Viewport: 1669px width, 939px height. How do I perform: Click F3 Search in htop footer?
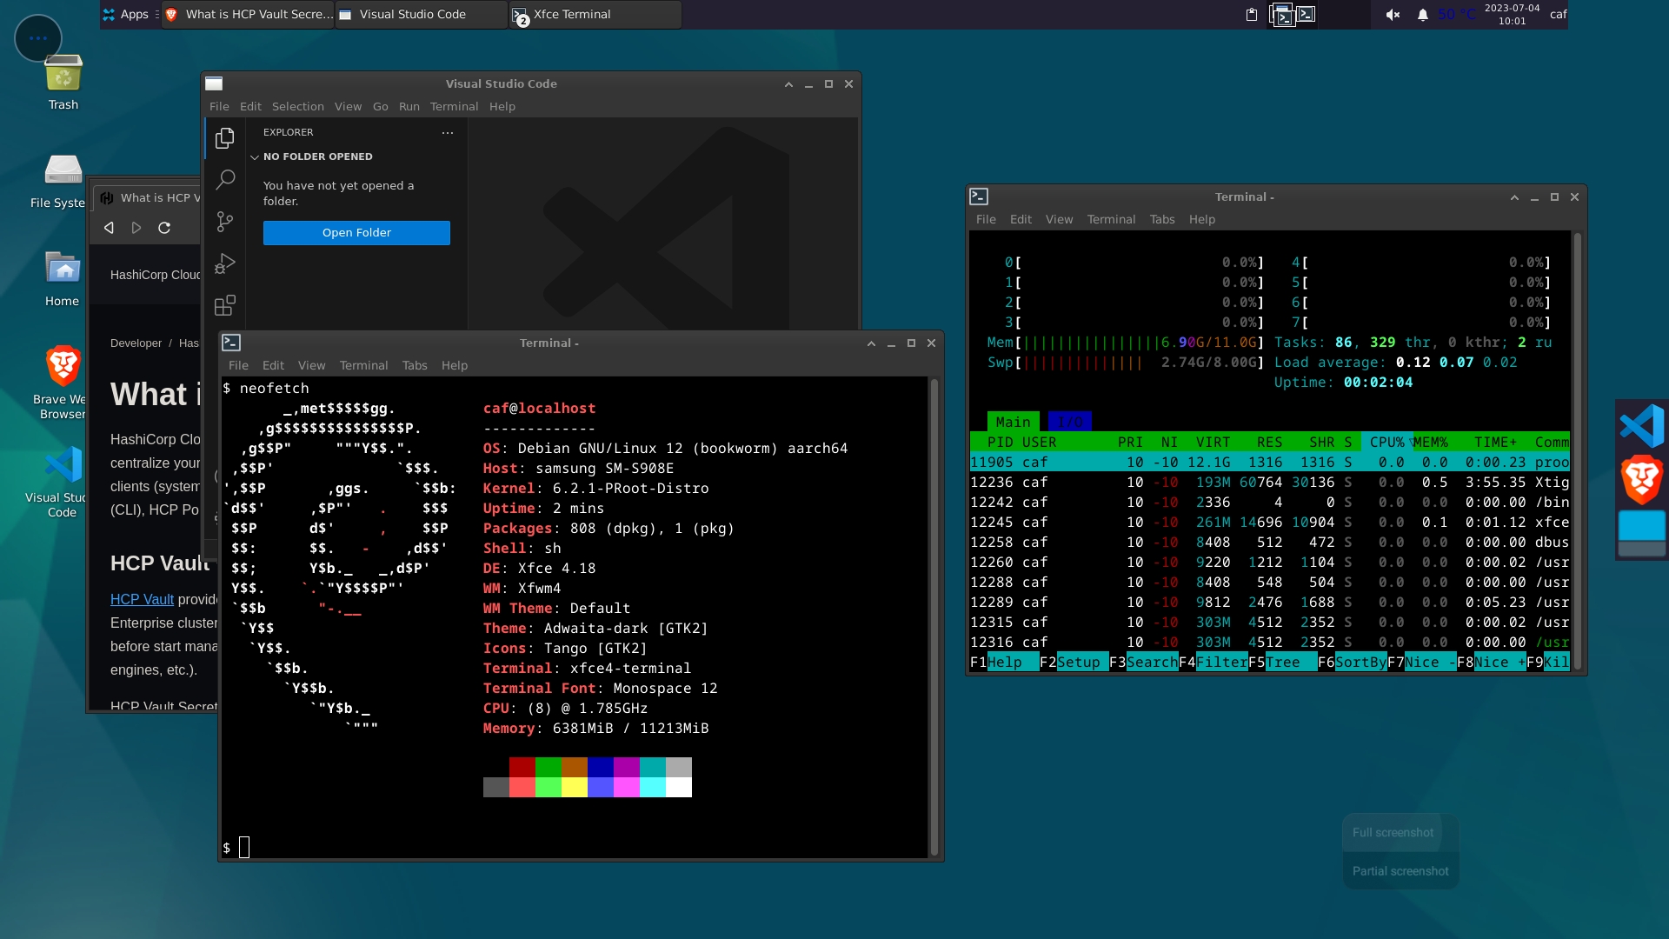click(x=1144, y=663)
